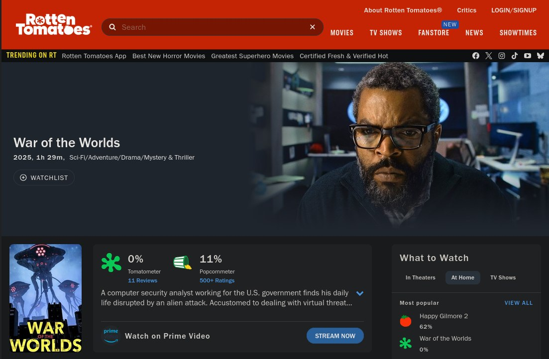Open Happy Gilmore 2 in Most popular
Viewport: 549px width, 359px height.
[x=443, y=316]
